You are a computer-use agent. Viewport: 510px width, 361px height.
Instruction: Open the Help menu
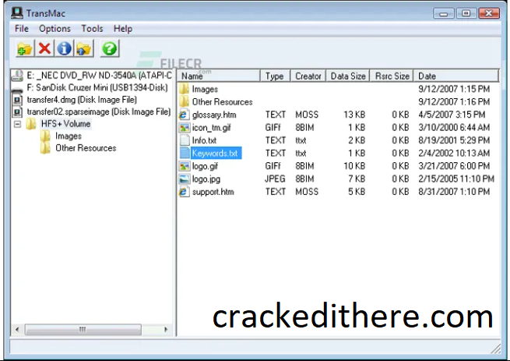coord(123,29)
